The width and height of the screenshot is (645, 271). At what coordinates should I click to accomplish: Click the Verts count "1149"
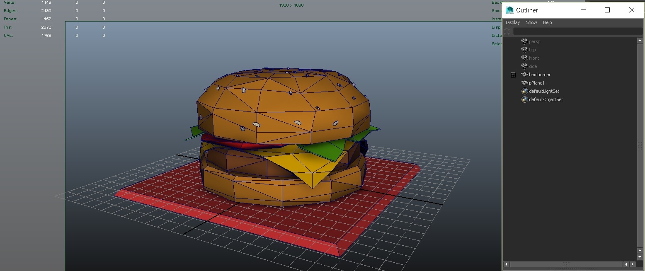point(46,2)
